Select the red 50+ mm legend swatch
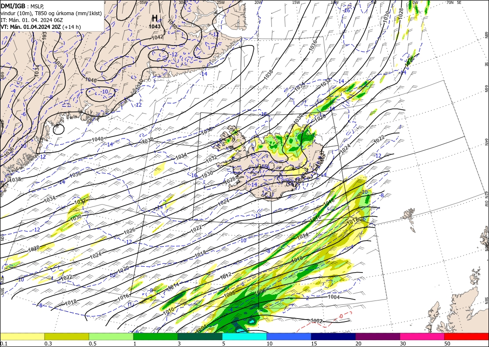 tap(467, 336)
